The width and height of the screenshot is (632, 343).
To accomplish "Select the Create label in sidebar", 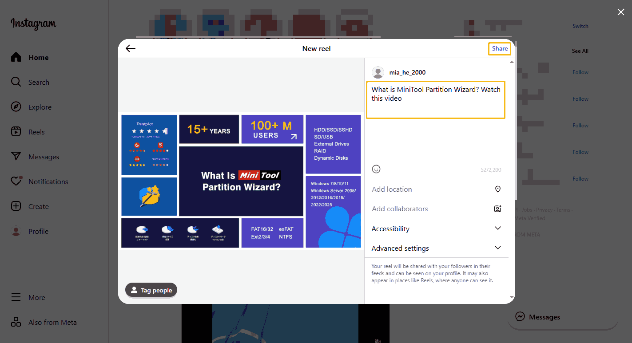I will pos(39,206).
